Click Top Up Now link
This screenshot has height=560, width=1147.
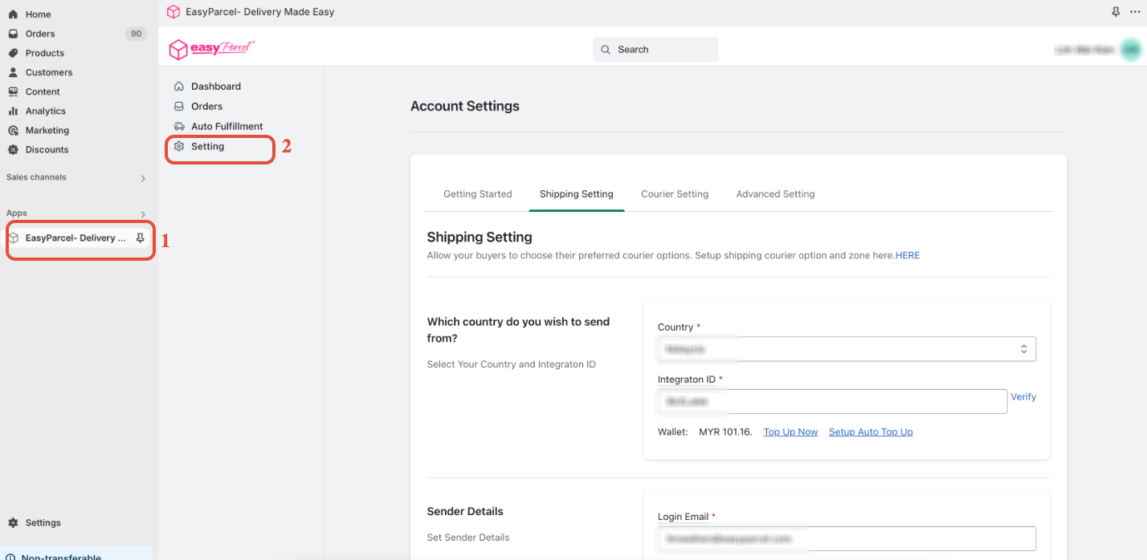coord(790,432)
